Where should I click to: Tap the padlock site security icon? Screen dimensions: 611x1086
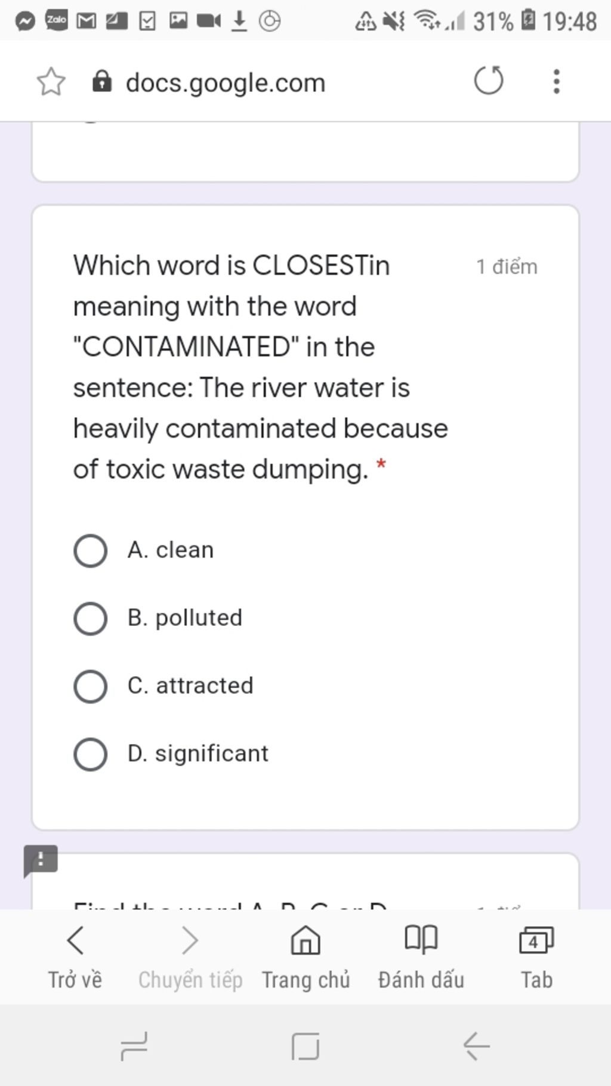tap(102, 82)
